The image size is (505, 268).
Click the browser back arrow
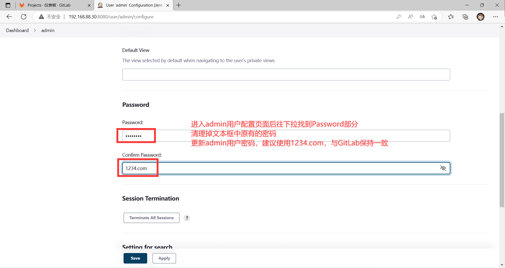click(x=9, y=17)
